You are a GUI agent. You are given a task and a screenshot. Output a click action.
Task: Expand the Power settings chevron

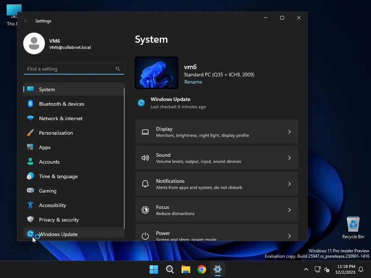(289, 236)
